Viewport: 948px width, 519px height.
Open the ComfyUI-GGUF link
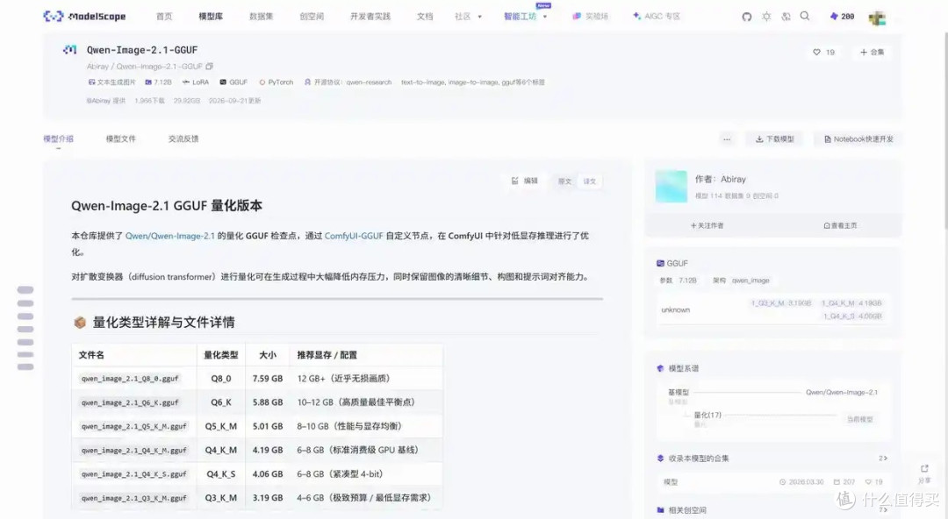tap(354, 236)
